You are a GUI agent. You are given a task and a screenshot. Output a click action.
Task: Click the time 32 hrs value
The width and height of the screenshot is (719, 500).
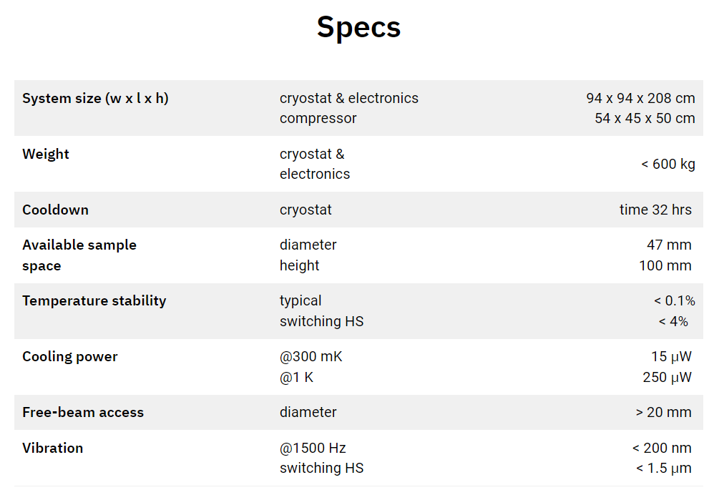[x=655, y=210]
